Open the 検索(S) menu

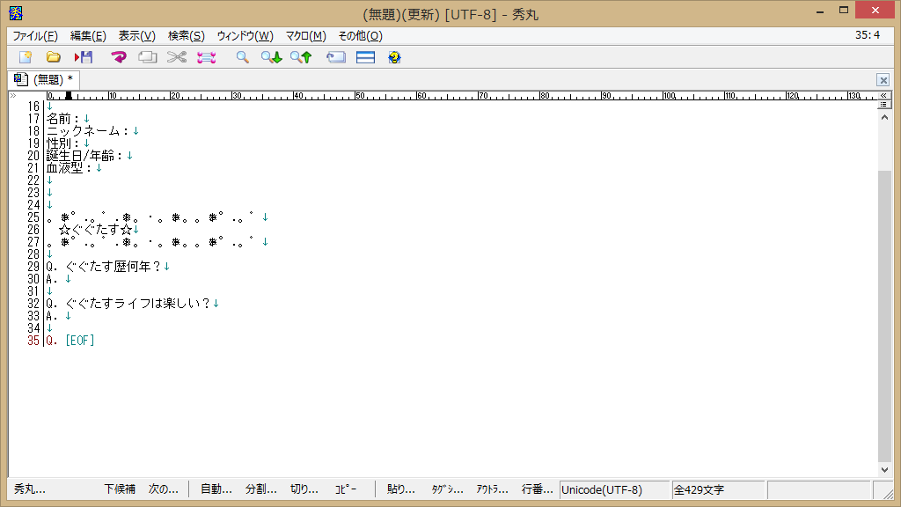click(186, 36)
